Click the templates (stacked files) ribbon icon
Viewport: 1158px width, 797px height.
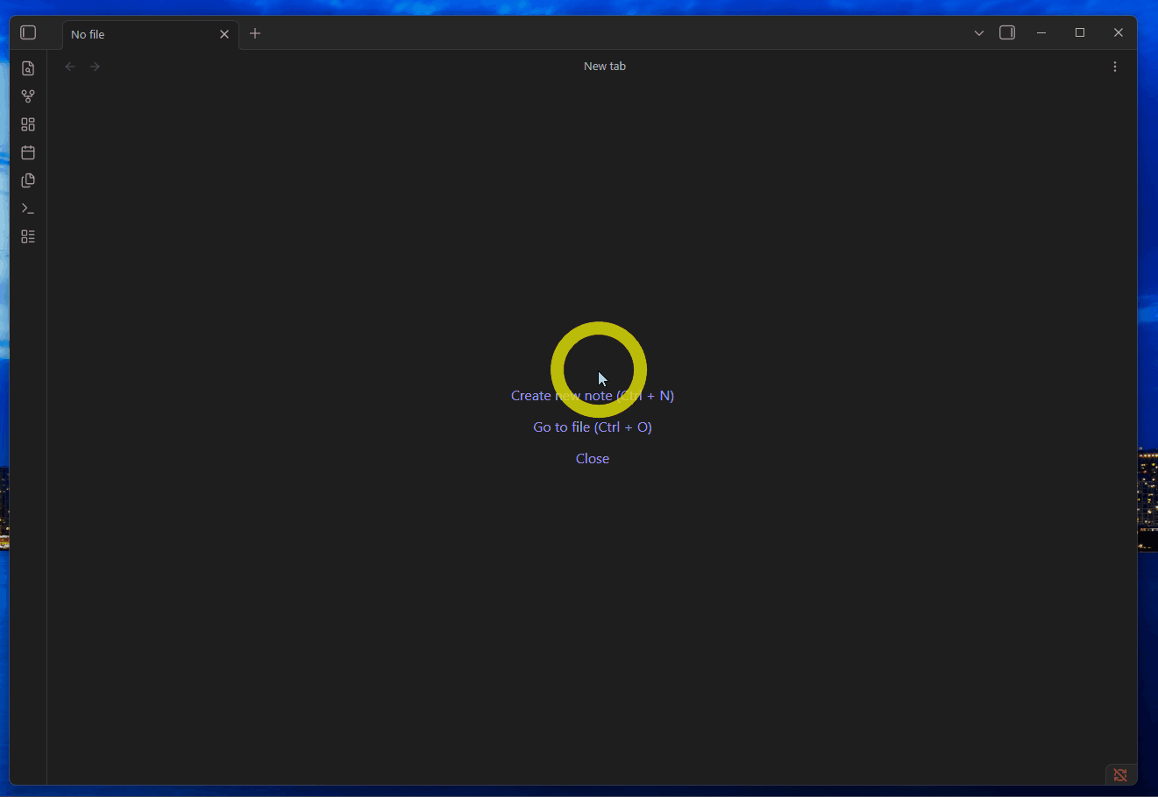[x=28, y=180]
